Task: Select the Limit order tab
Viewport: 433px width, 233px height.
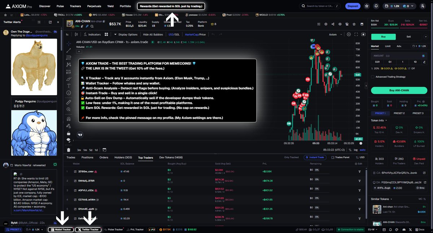Action: coord(388,46)
